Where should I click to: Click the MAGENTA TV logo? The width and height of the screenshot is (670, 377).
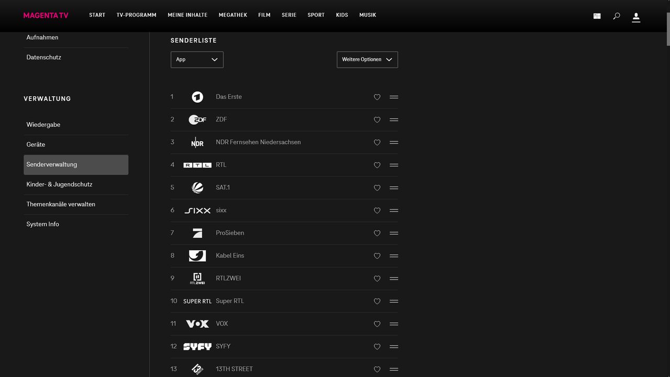(x=46, y=16)
